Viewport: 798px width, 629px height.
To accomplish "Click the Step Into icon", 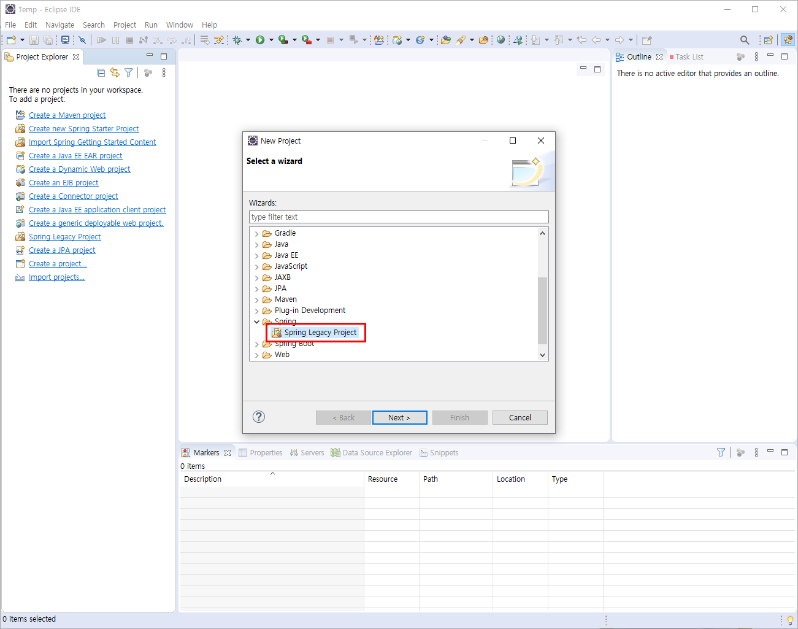I will coord(158,40).
